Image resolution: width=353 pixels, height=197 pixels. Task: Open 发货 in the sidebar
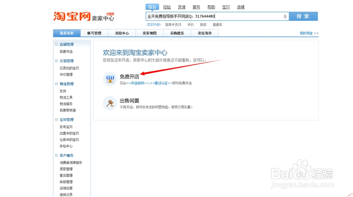pyautogui.click(x=63, y=91)
